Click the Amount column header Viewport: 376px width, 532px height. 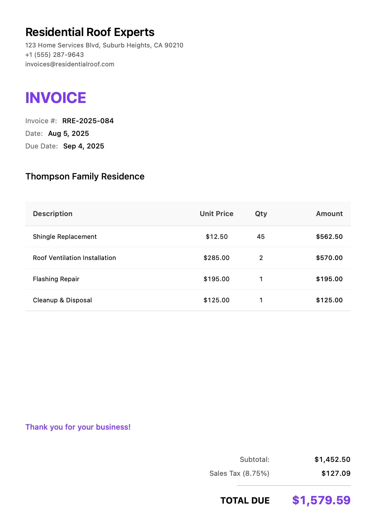coord(329,214)
